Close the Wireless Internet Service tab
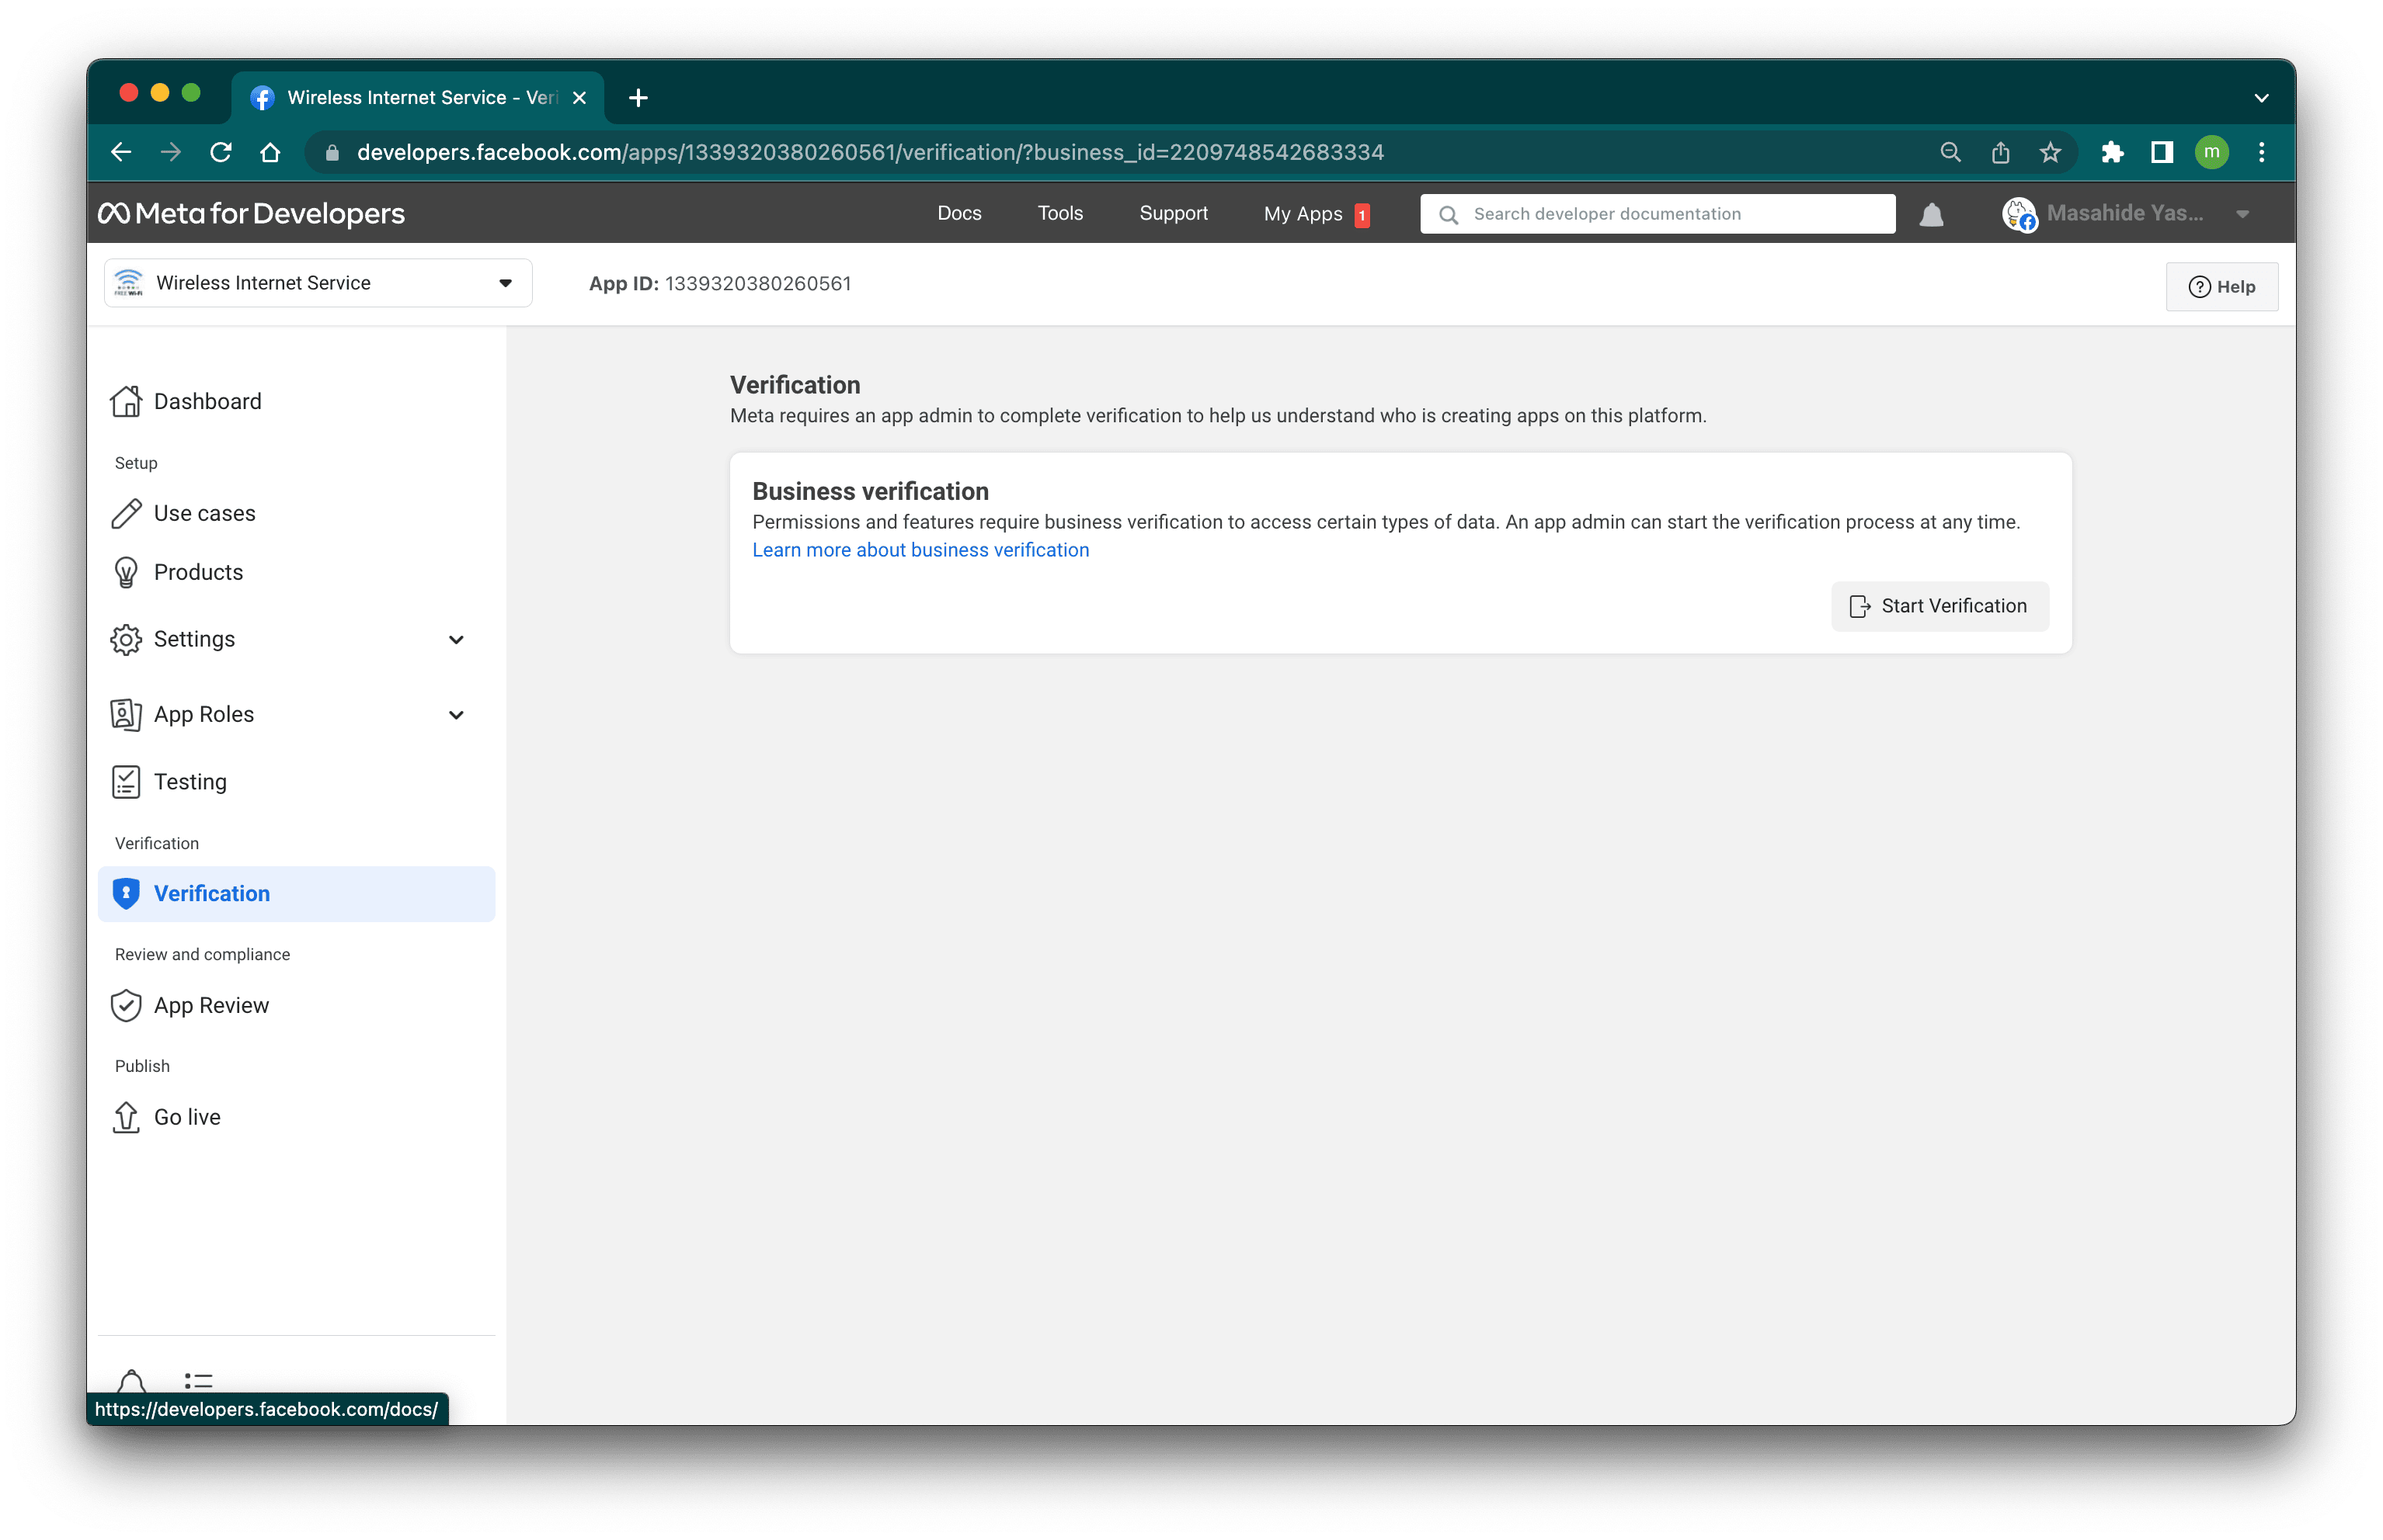Viewport: 2383px width, 1540px height. click(x=579, y=98)
